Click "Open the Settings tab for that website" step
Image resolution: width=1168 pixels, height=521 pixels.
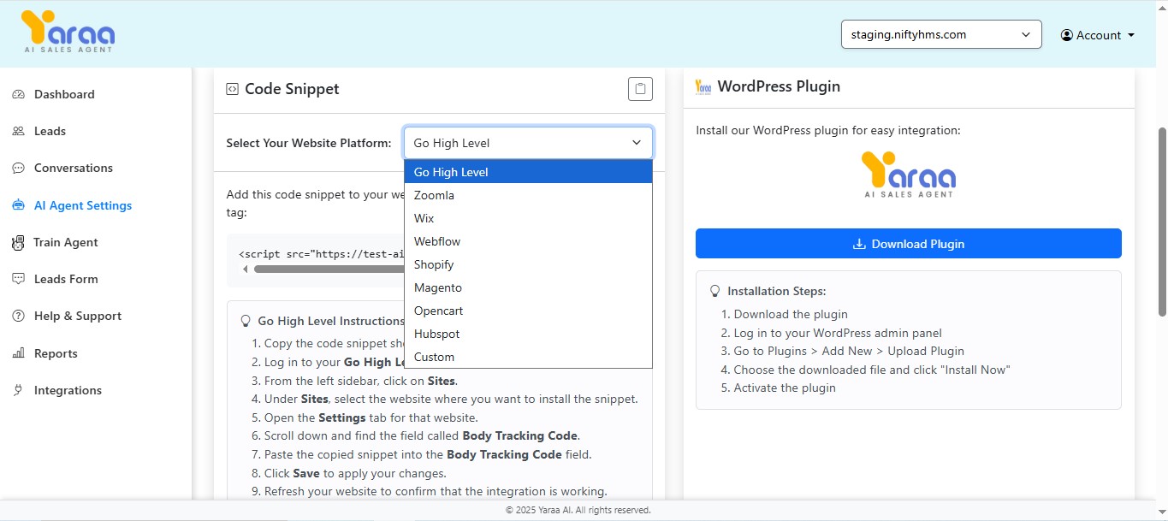371,417
